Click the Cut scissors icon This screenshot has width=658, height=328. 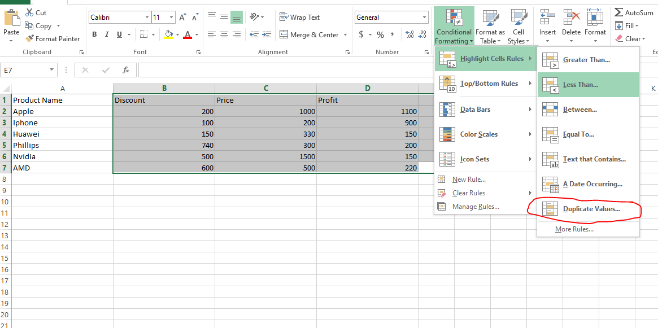click(29, 12)
